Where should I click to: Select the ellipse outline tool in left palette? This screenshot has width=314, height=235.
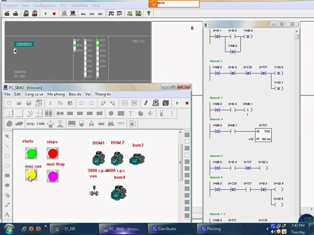7,166
